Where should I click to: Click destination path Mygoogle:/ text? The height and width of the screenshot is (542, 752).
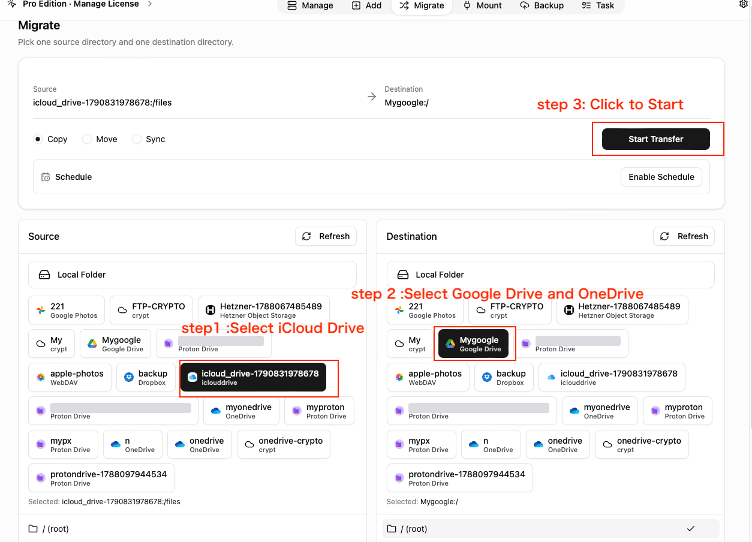pyautogui.click(x=407, y=103)
